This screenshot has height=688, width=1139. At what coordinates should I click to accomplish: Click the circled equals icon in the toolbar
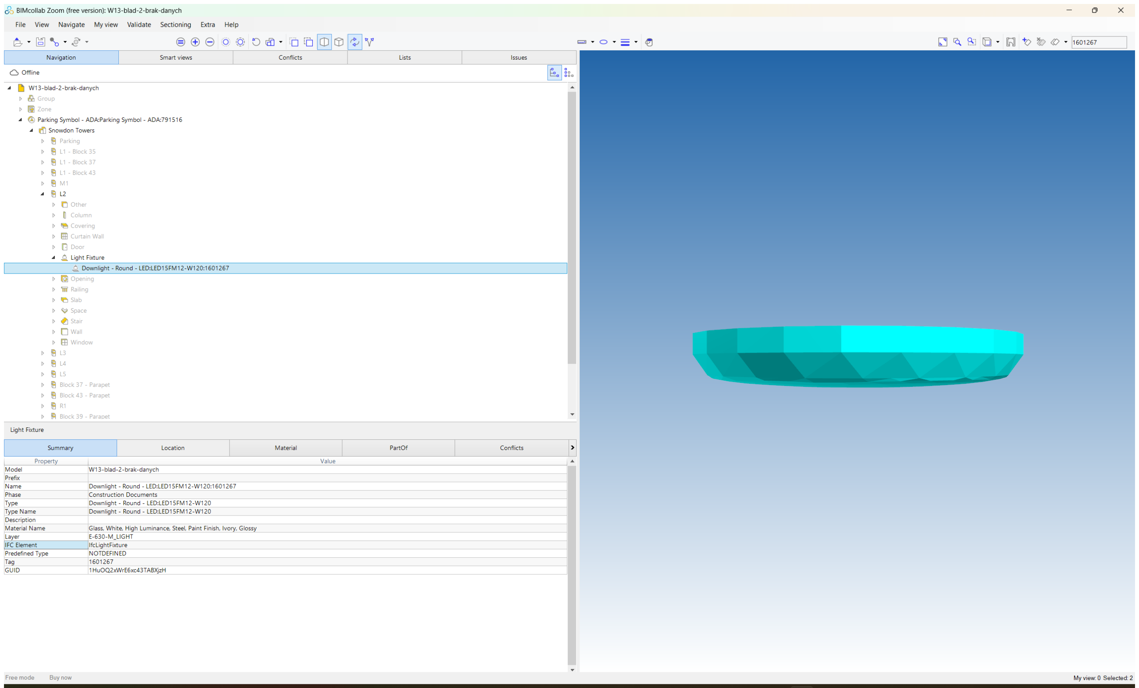(181, 42)
